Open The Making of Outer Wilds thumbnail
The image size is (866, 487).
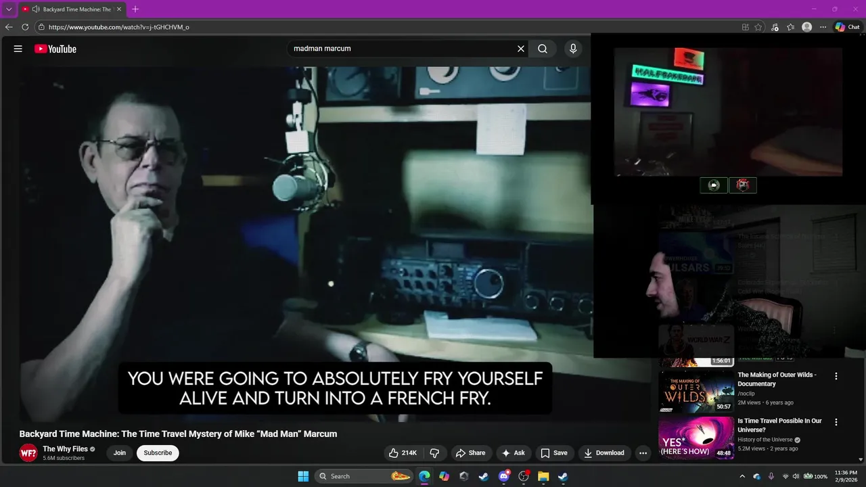pyautogui.click(x=696, y=391)
